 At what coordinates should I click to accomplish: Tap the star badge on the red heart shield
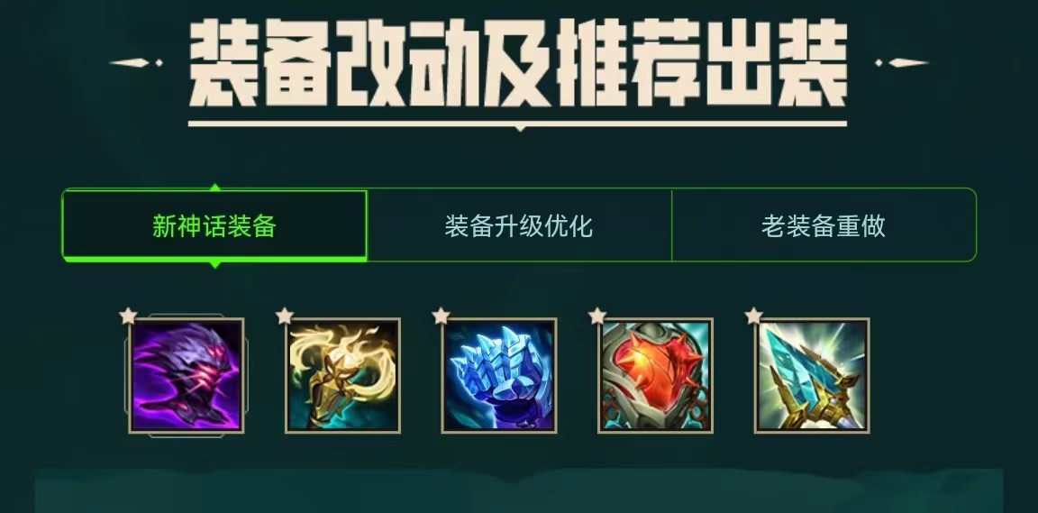[597, 316]
